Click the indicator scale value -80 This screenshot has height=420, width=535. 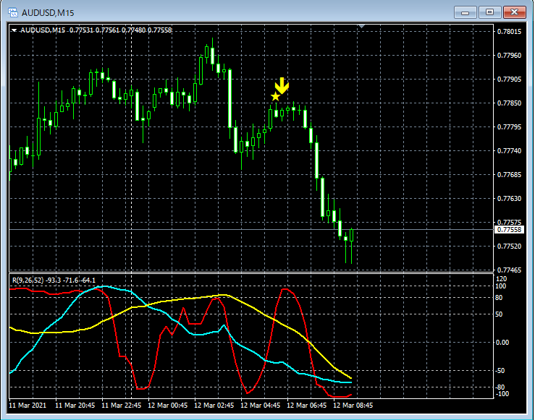pos(500,387)
